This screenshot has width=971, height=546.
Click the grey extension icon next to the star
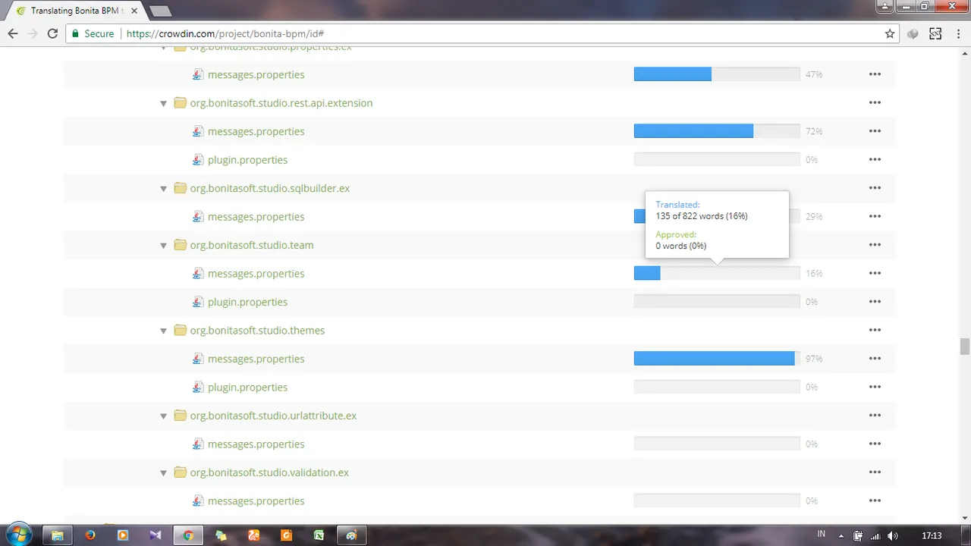click(x=913, y=33)
